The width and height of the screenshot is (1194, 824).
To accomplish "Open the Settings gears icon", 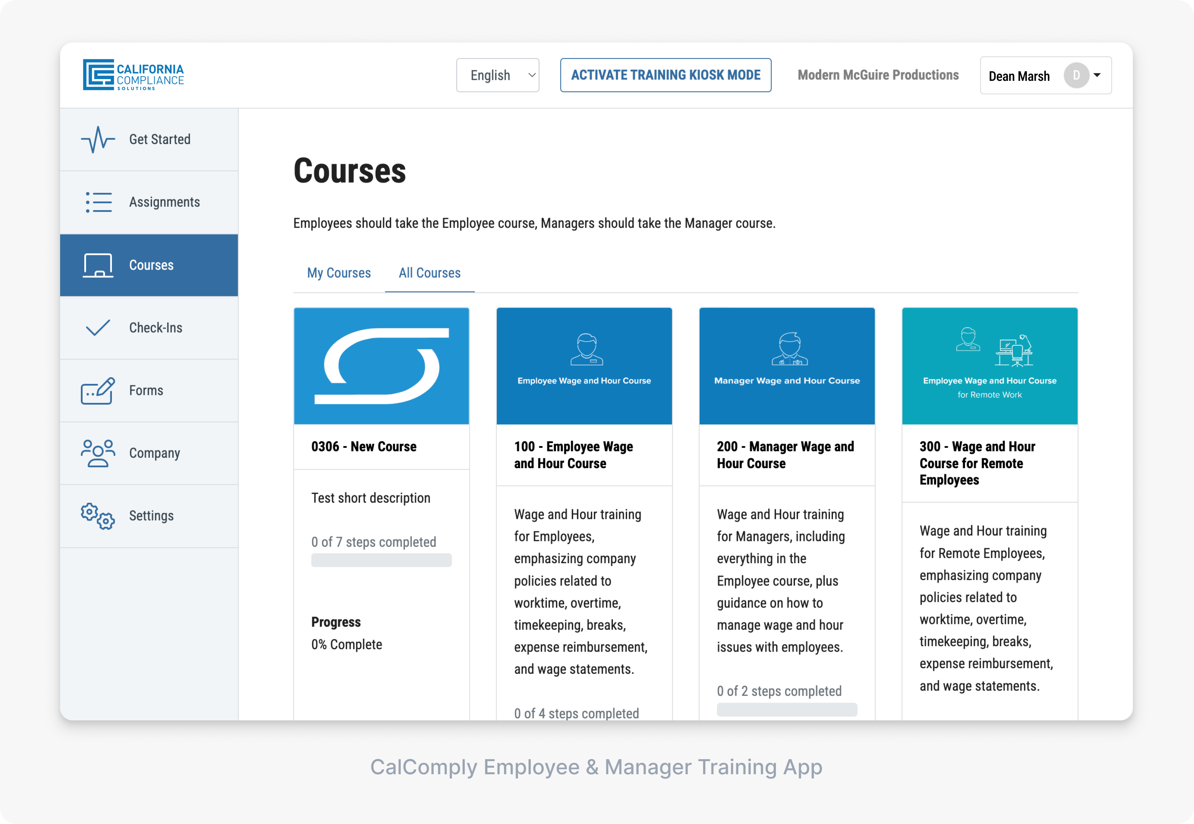I will point(97,516).
